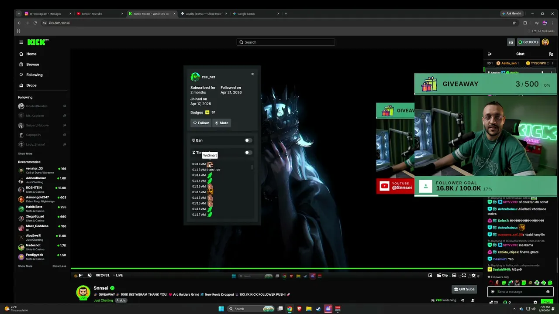Click zee_net's avatar in the user card
The height and width of the screenshot is (314, 559).
(x=195, y=77)
